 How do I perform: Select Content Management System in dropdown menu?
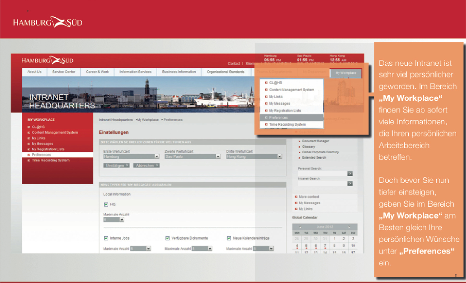pos(291,90)
